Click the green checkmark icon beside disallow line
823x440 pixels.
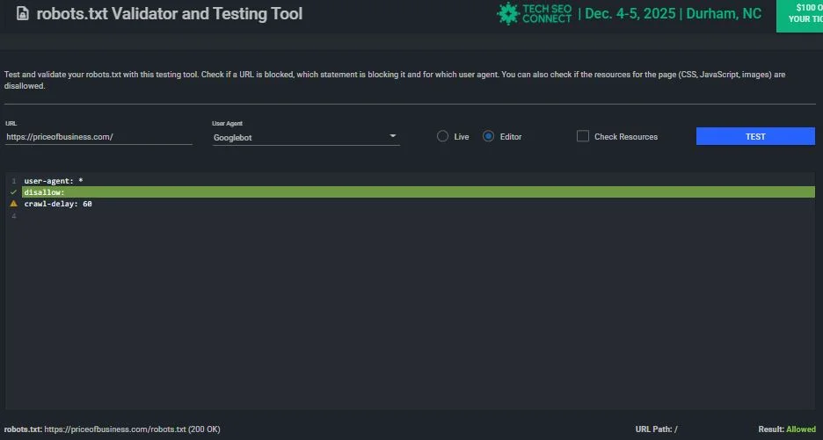14,192
